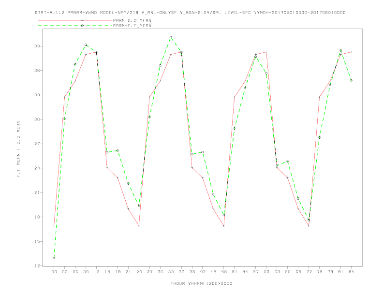Click the red plus data point at hour 00

coord(54,226)
